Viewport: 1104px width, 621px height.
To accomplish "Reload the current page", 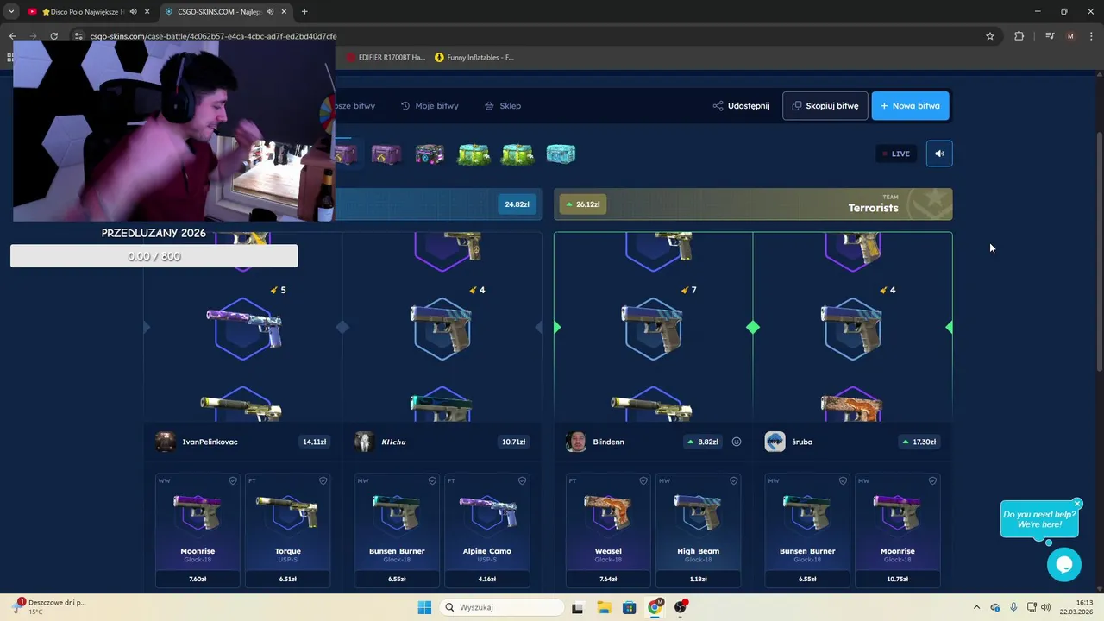I will click(x=53, y=36).
